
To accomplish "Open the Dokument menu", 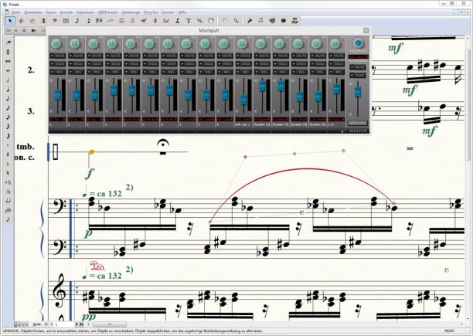I will pos(85,12).
